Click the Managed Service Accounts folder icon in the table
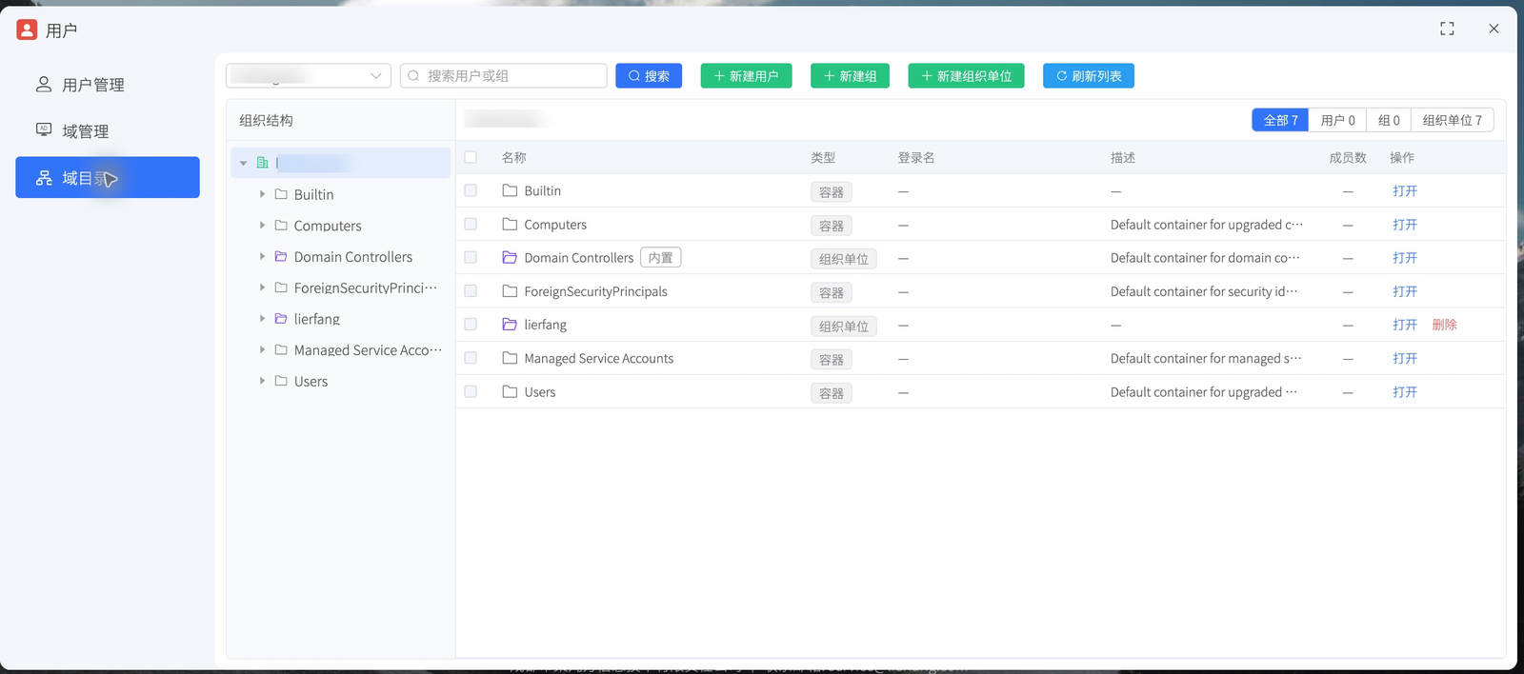Image resolution: width=1524 pixels, height=674 pixels. 510,358
